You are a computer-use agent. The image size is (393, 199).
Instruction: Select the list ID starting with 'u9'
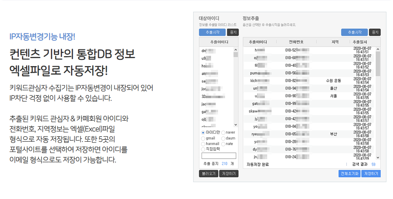206,58
